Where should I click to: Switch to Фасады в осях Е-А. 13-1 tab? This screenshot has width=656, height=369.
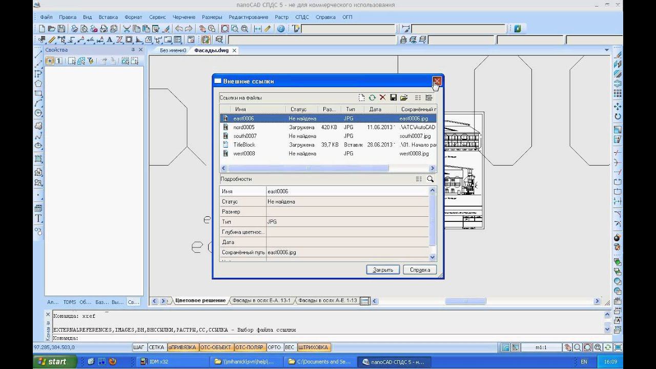(261, 300)
